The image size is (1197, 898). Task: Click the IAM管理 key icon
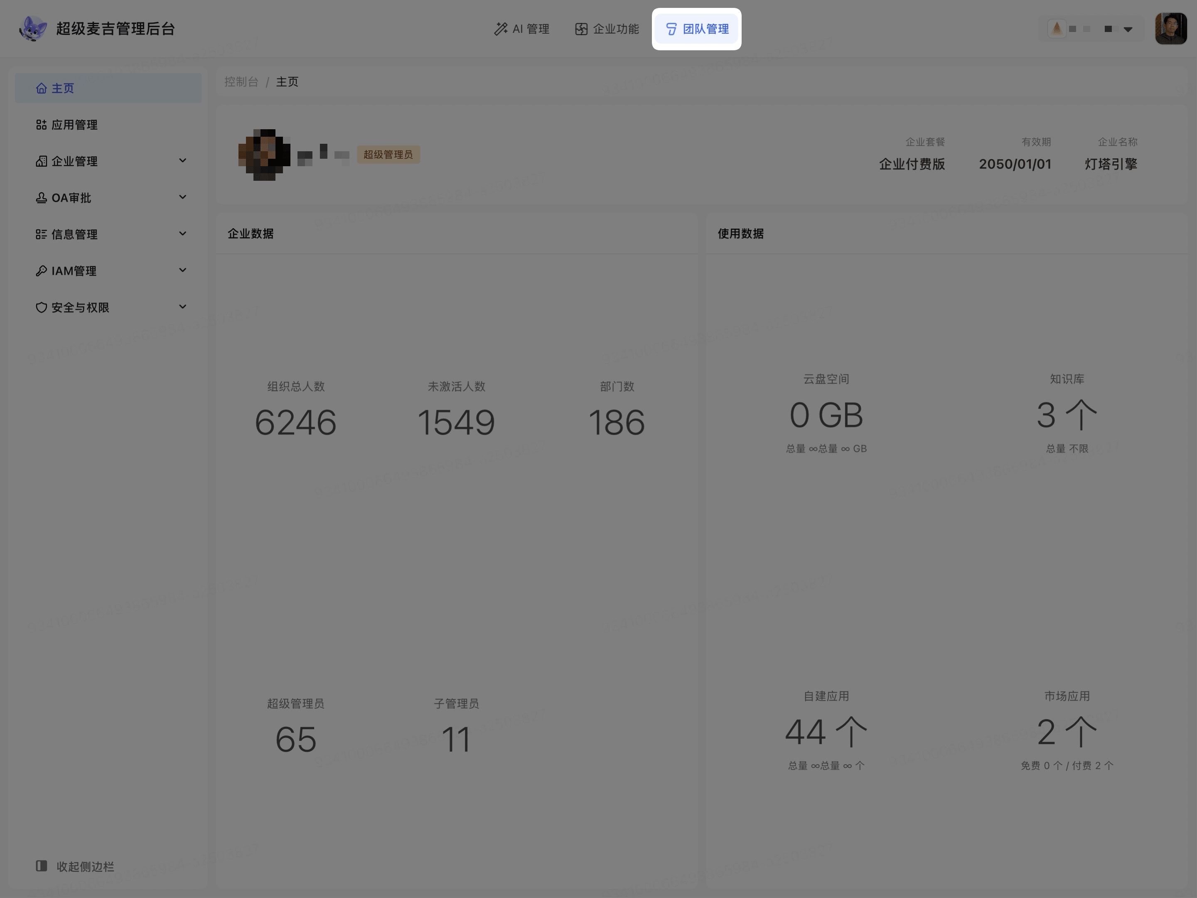(41, 271)
